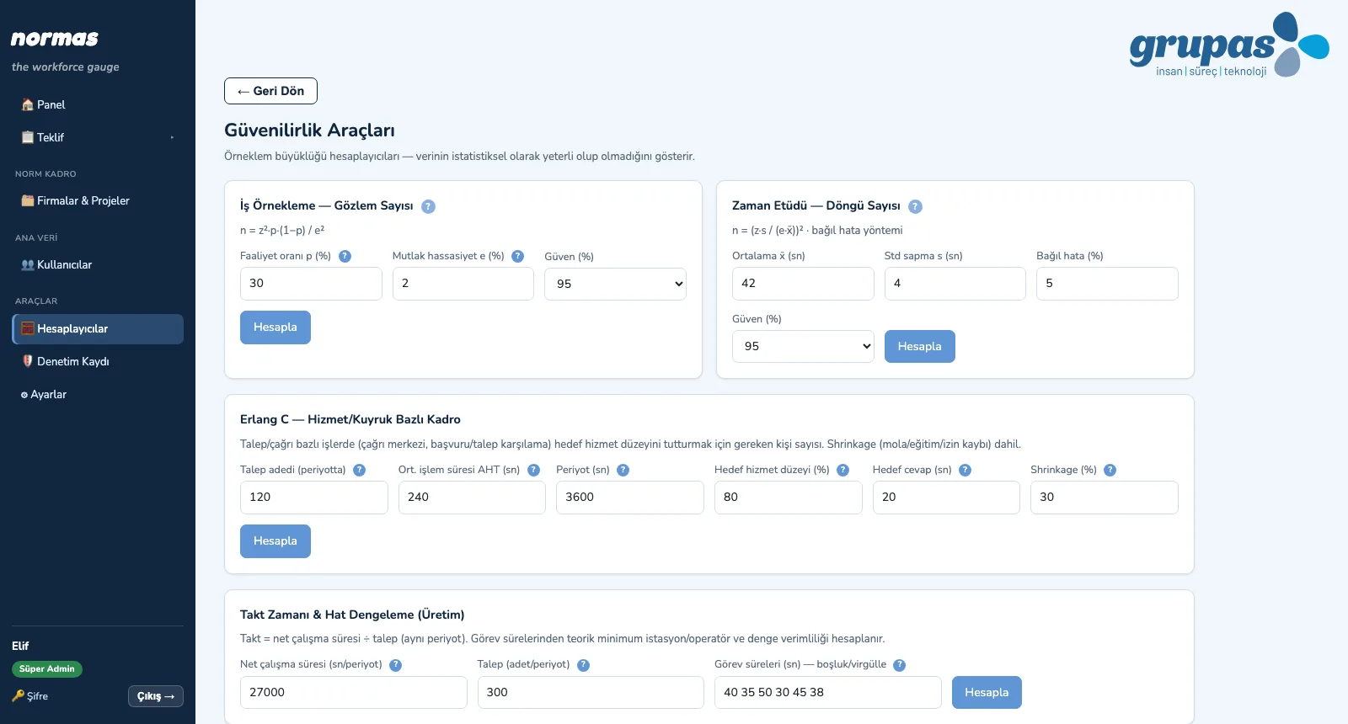Screen dimensions: 1348x724
Task: Click the Talep adedi input field
Action: pos(314,498)
